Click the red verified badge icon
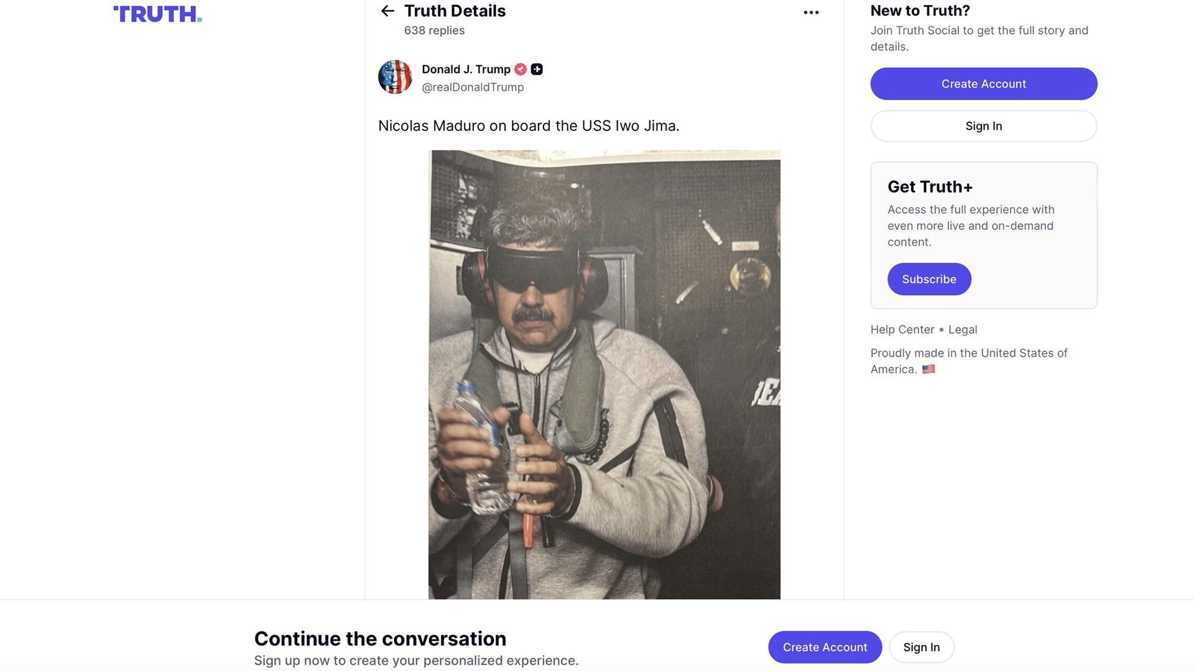 (521, 70)
